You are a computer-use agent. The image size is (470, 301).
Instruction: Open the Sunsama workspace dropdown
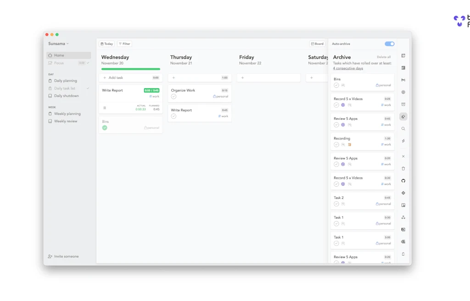click(58, 44)
